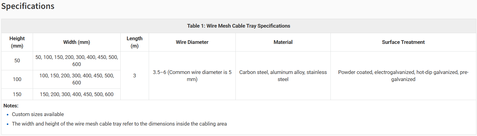
Task: Click the powder coated surface treatment cell
Action: point(403,76)
